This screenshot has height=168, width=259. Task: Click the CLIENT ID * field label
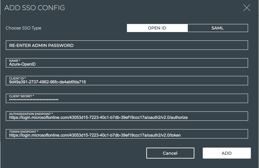coord(17,79)
